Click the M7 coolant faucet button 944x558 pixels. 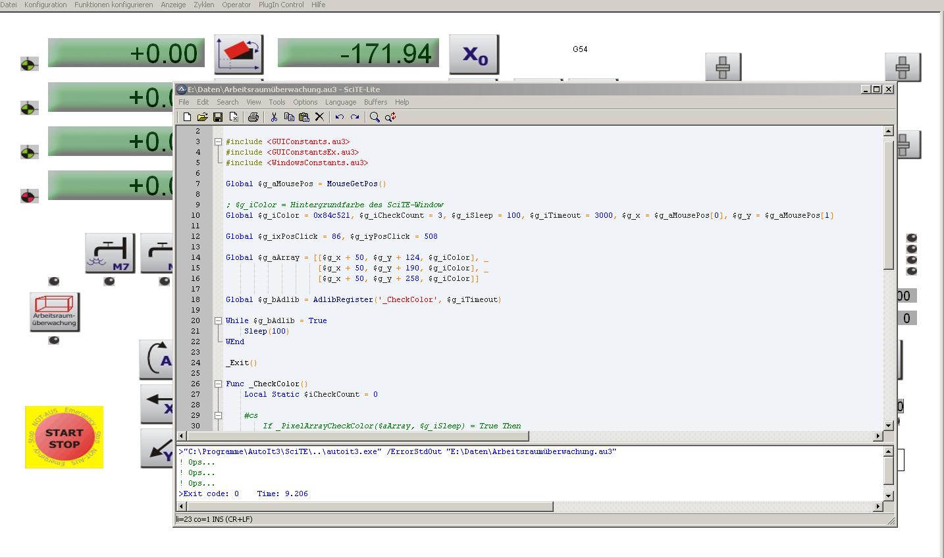(110, 253)
